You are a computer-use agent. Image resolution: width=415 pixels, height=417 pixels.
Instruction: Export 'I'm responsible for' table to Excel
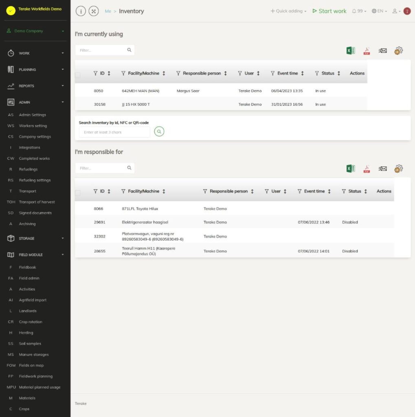[x=351, y=168]
